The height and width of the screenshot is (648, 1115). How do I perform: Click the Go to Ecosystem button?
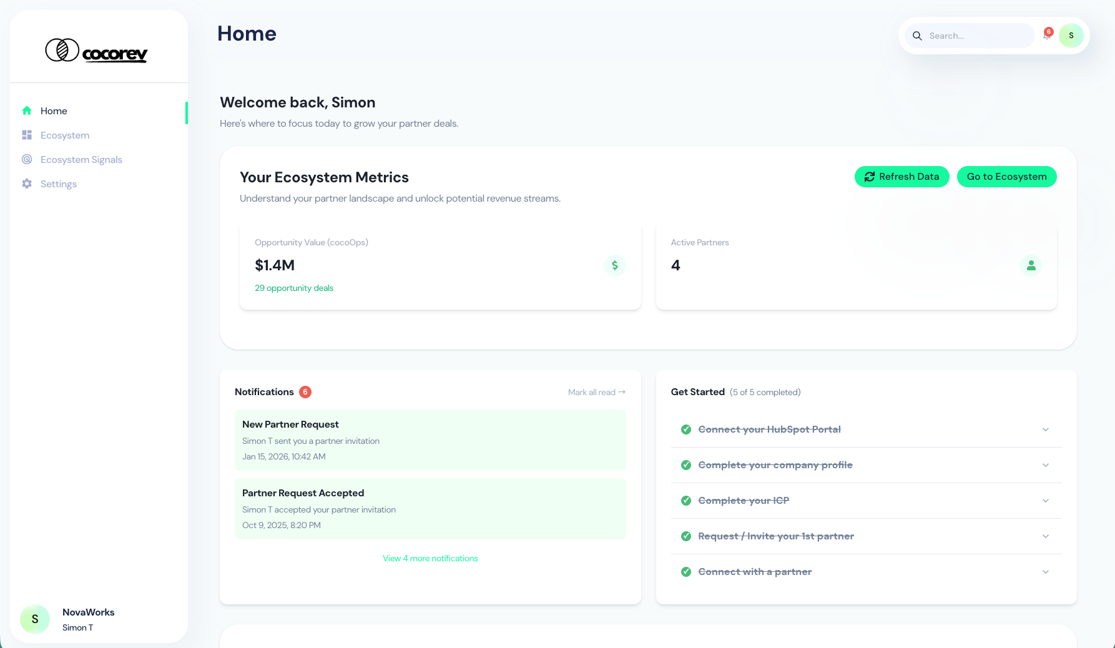coord(1006,177)
